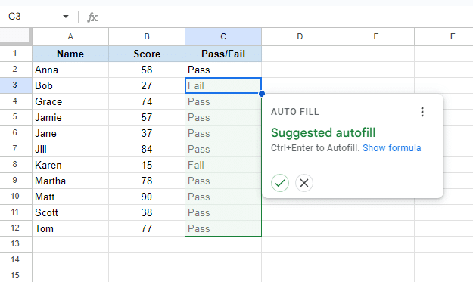
Task: Click Matt's score of 90
Action: click(147, 197)
